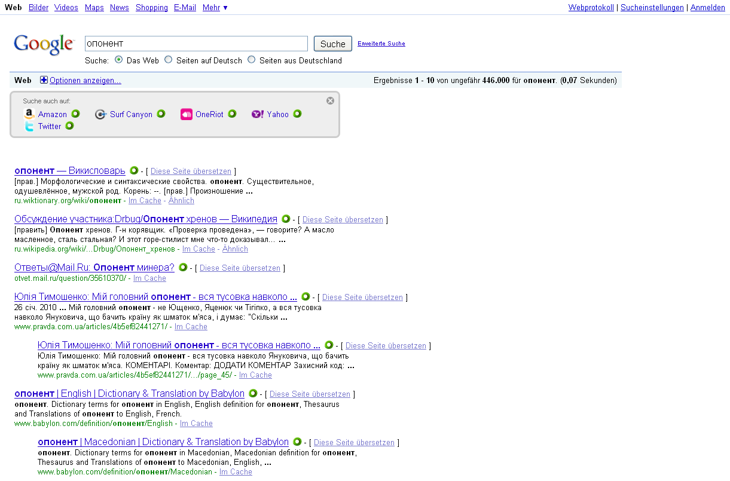Click the Google logo
Screen dimensions: 730x481
click(44, 45)
